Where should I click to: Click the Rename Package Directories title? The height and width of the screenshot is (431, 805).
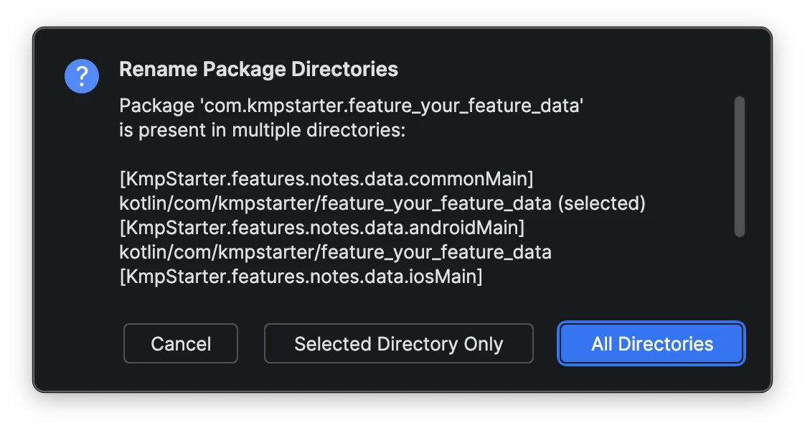[x=260, y=69]
